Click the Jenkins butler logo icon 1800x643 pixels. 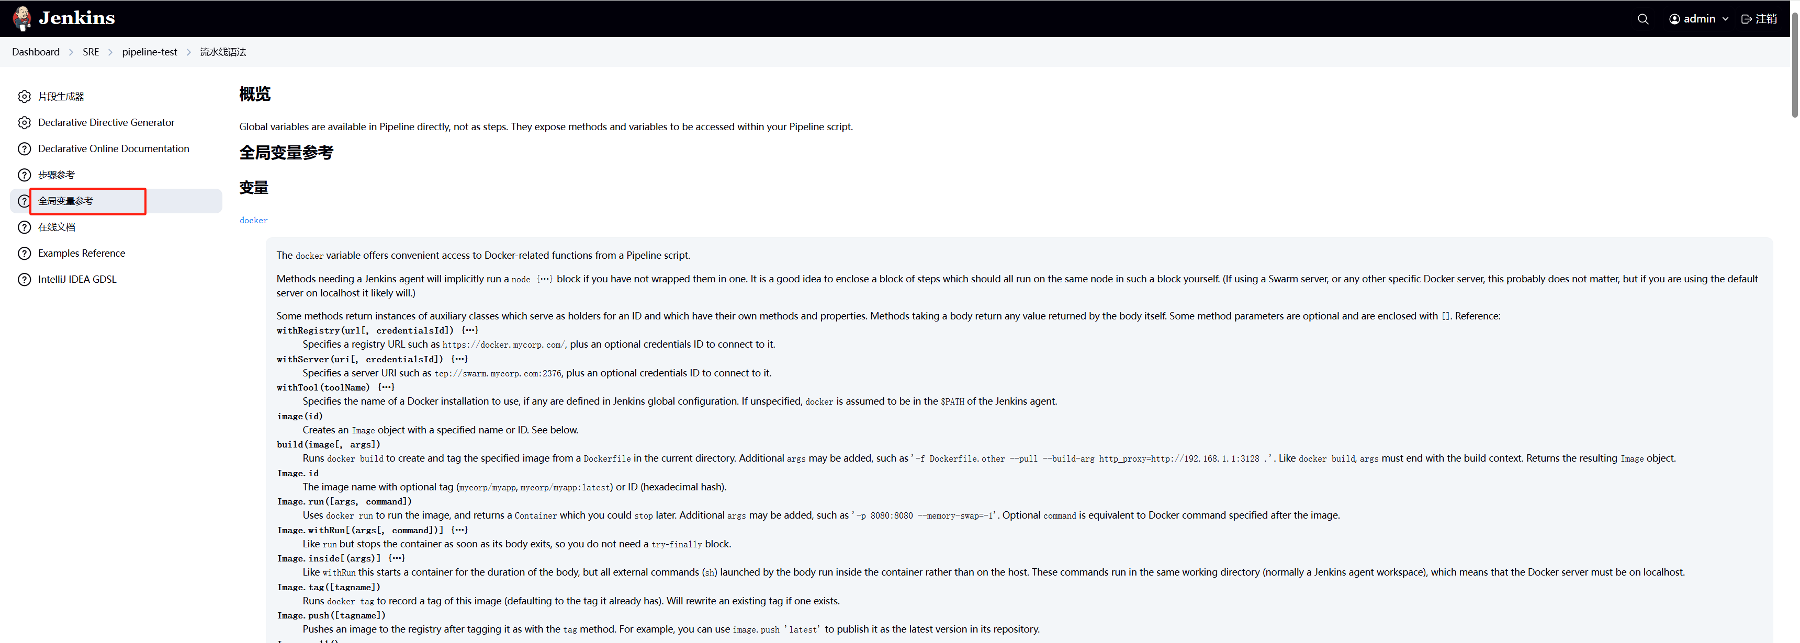click(22, 19)
